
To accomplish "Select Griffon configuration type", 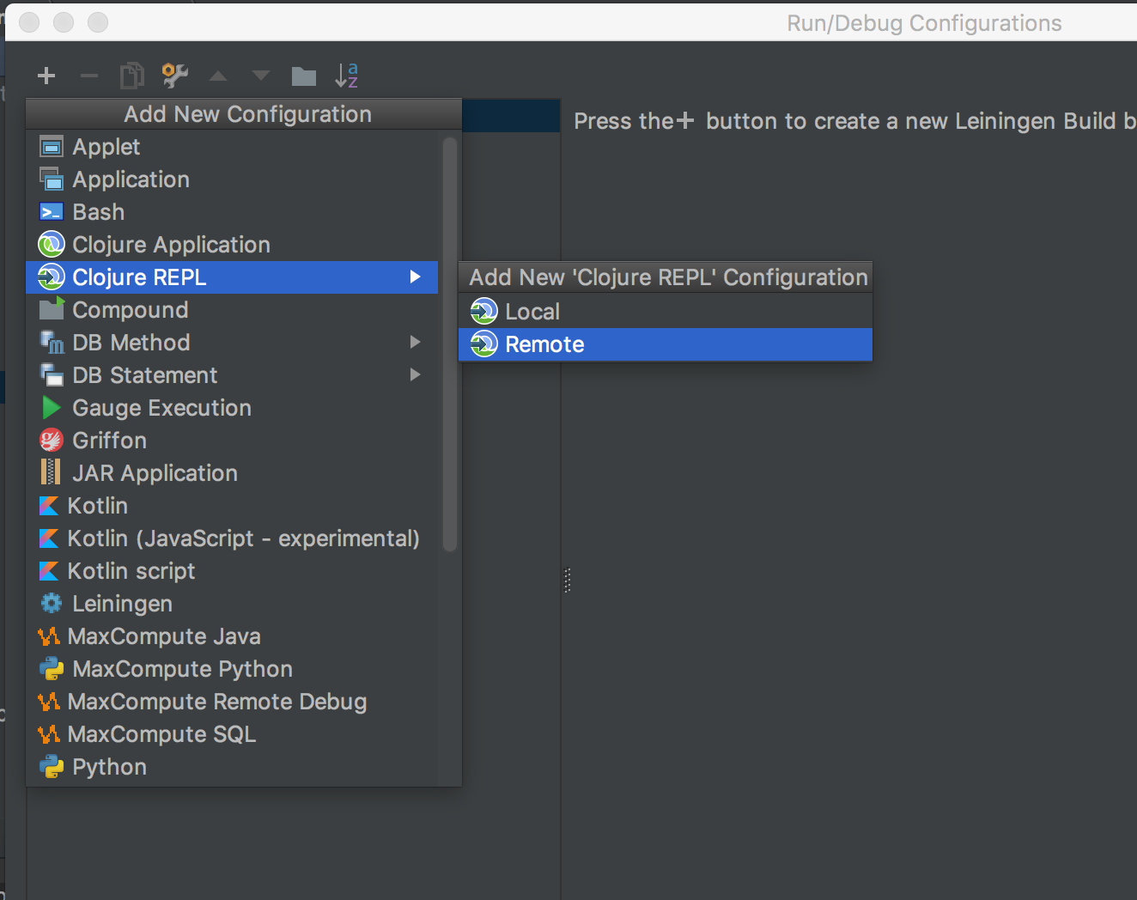I will 232,441.
